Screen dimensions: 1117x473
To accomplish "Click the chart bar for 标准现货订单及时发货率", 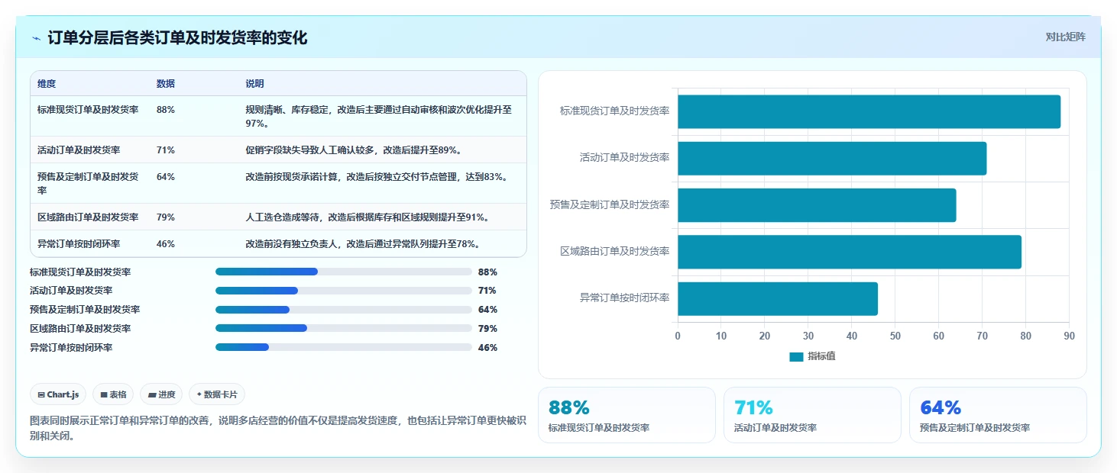I will (x=869, y=111).
